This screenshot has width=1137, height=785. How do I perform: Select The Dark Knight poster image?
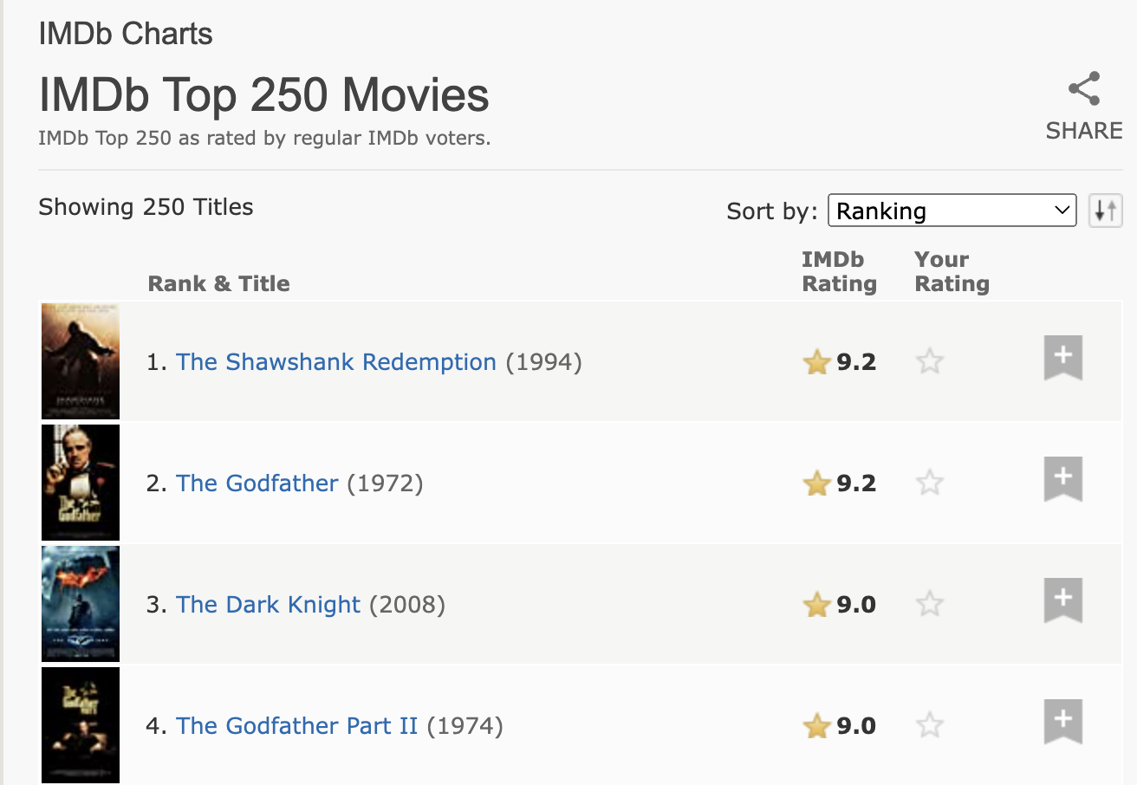coord(81,604)
